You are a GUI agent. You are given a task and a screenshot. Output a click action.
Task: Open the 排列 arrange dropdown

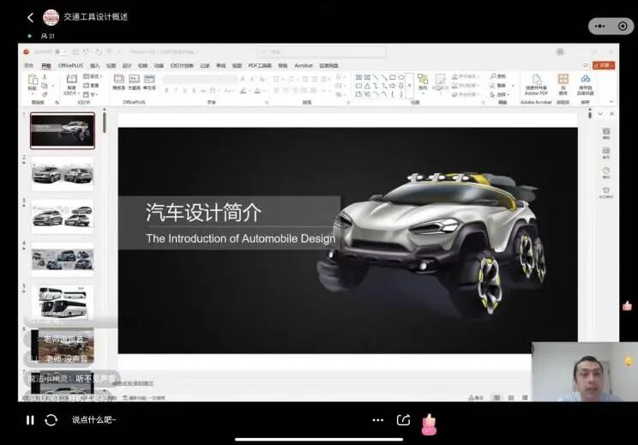coord(423,82)
